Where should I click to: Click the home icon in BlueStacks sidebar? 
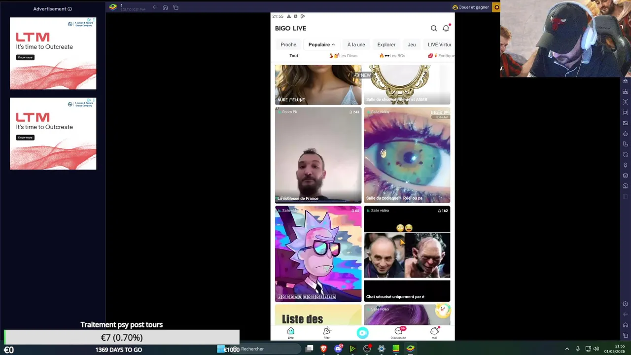626,325
